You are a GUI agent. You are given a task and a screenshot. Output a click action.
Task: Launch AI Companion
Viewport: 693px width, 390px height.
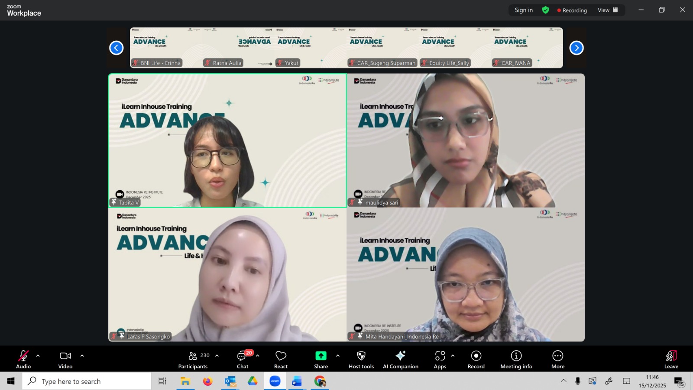point(400,359)
